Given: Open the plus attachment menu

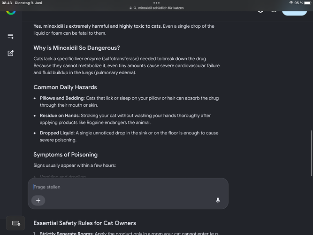Looking at the screenshot, I should [x=38, y=200].
